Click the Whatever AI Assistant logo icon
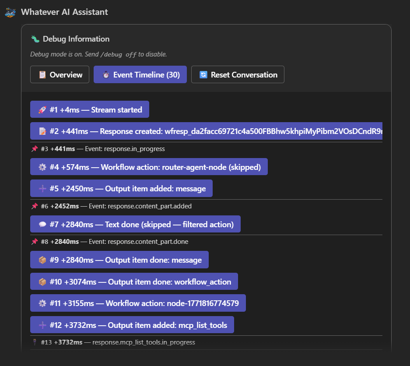 (10, 12)
